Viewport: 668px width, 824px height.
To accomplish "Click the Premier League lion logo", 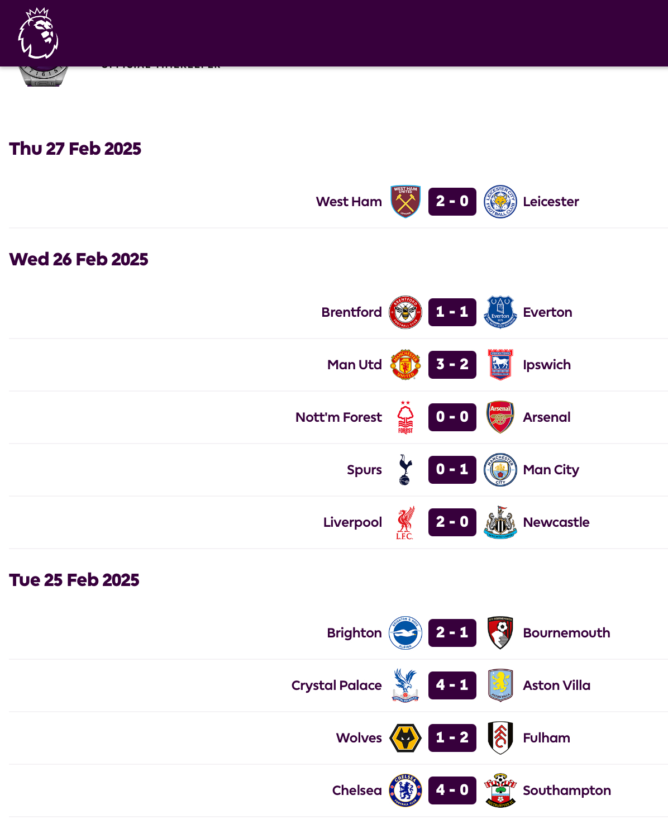I will tap(38, 34).
